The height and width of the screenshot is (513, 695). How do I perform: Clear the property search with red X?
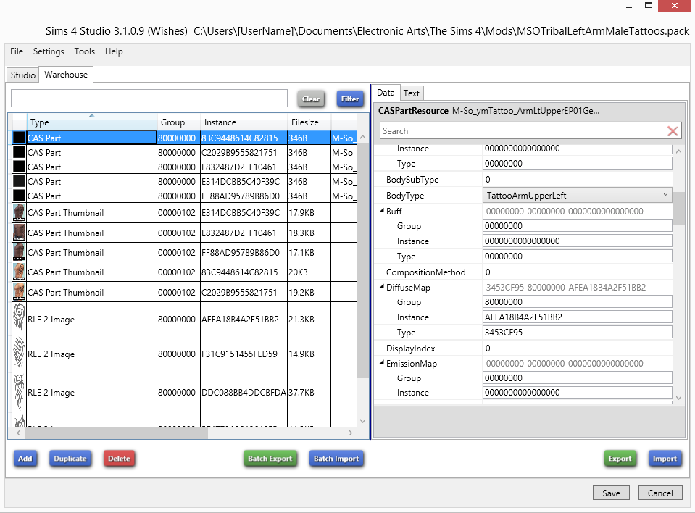coord(673,131)
